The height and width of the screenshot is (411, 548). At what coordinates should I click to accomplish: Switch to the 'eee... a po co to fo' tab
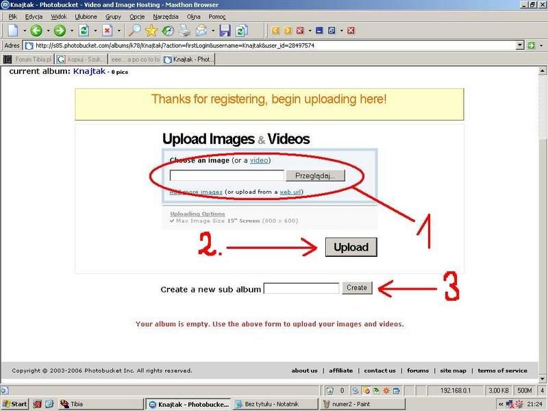pos(135,60)
